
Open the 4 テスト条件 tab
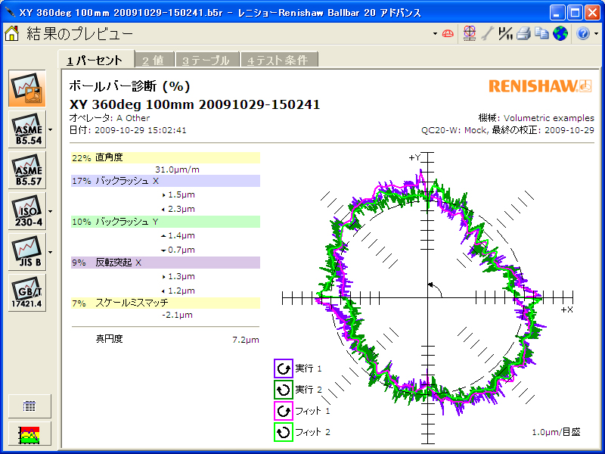pos(279,60)
